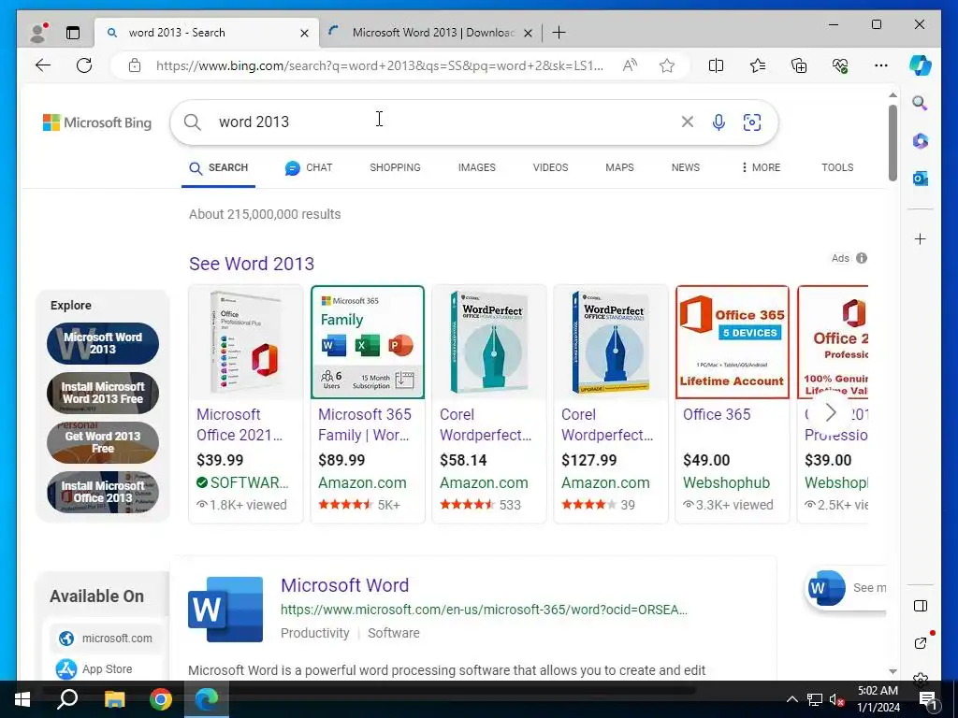Open Office 365 $49.00 listing
Image resolution: width=958 pixels, height=718 pixels.
click(x=732, y=404)
